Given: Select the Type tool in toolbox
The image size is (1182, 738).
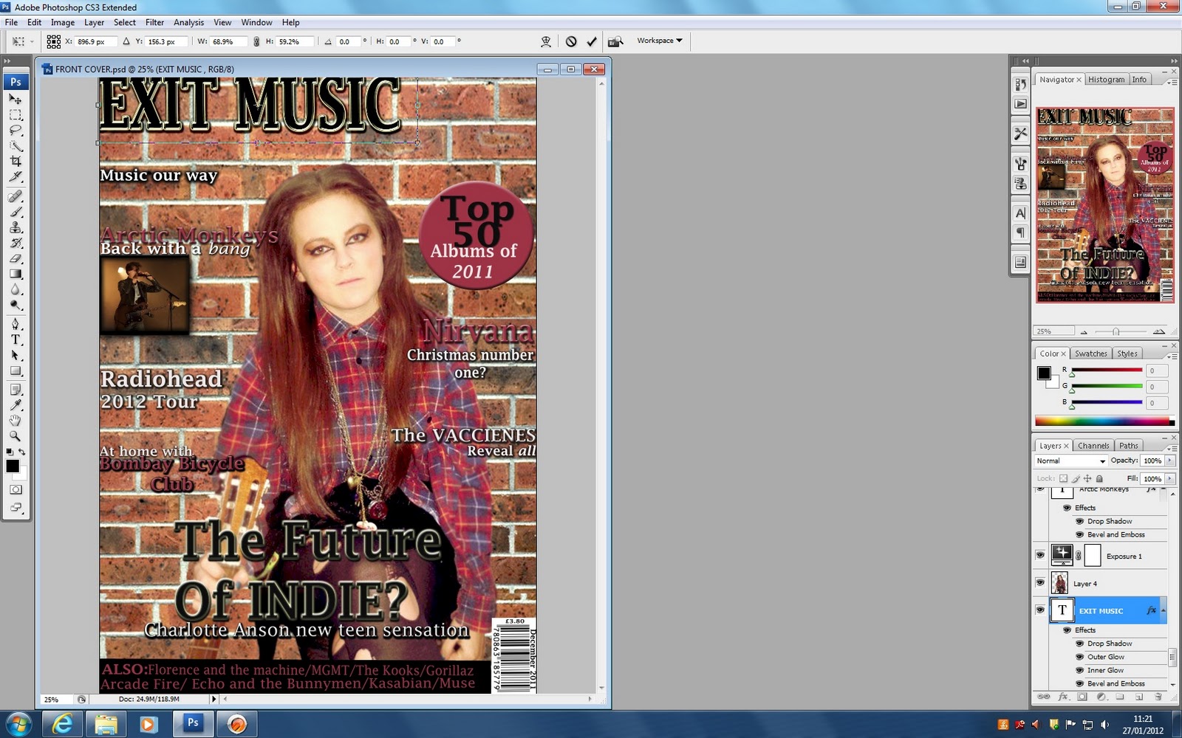Looking at the screenshot, I should 16,339.
